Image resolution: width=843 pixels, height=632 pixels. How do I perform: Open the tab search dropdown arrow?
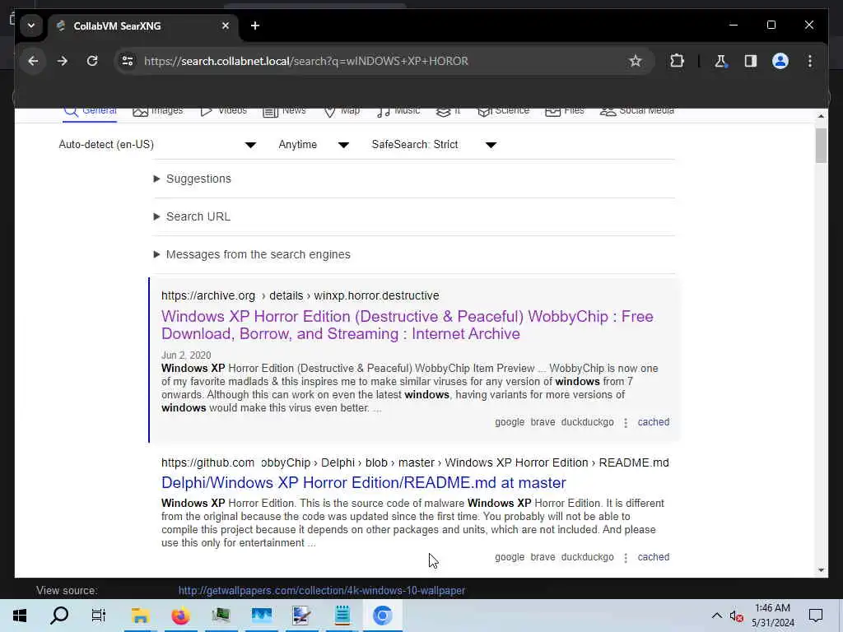point(31,26)
